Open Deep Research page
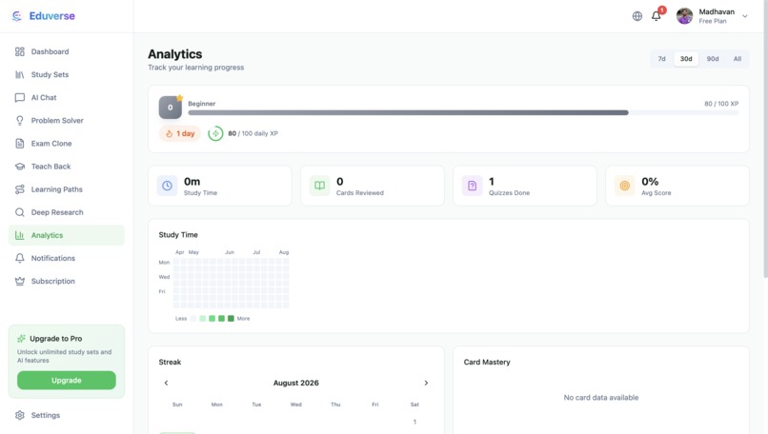Image resolution: width=768 pixels, height=434 pixels. click(x=67, y=212)
